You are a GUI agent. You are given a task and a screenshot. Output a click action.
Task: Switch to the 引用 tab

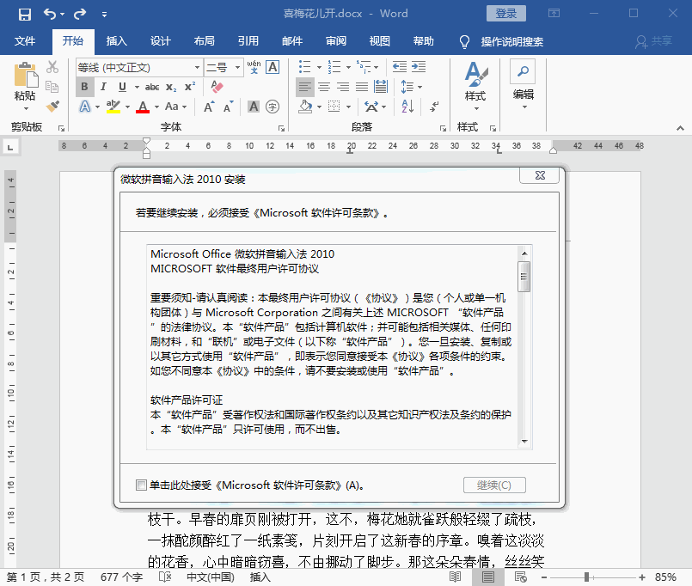248,41
